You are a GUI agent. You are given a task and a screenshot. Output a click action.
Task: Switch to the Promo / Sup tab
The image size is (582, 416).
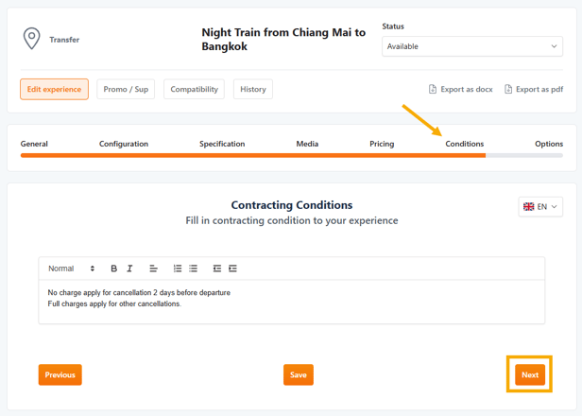click(x=126, y=90)
